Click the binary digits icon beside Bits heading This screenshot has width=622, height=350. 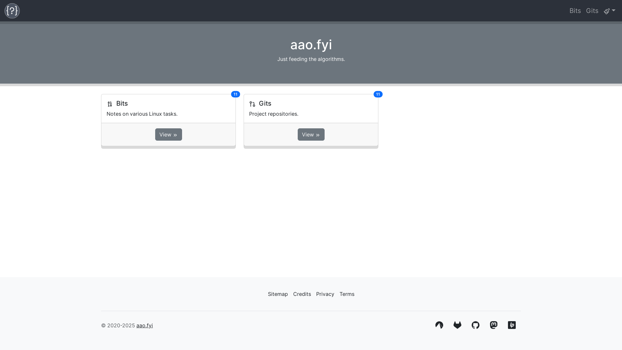click(110, 104)
